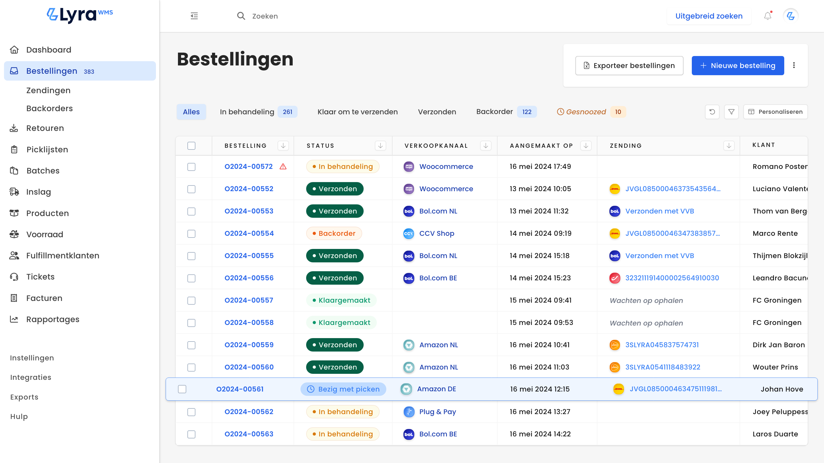Image resolution: width=824 pixels, height=463 pixels.
Task: Click the Zoeken search field
Action: (x=265, y=16)
